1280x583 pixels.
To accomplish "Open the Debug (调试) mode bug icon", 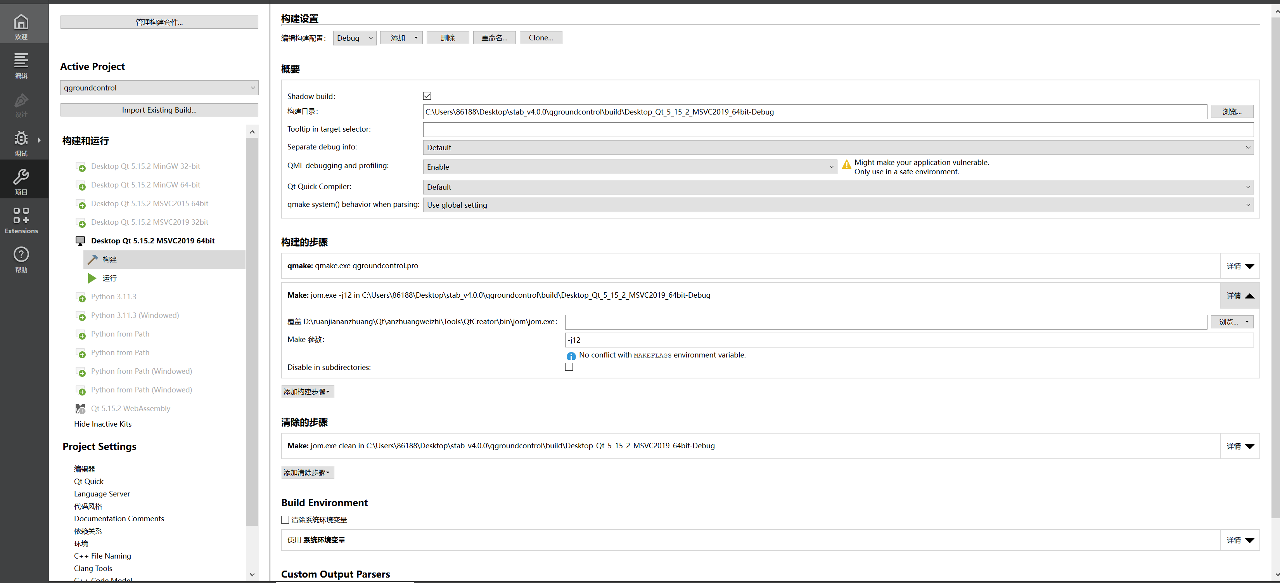I will point(21,138).
